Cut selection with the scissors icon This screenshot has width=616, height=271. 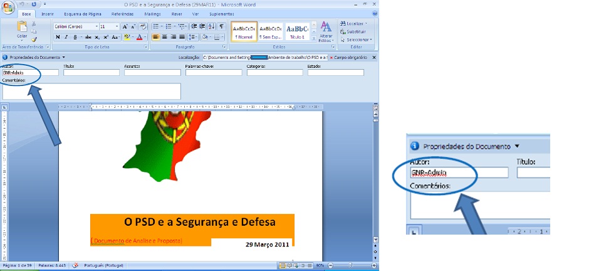pos(34,24)
